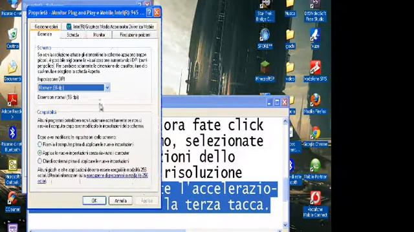This screenshot has width=414, height=232.
Task: Click the text window scrollbar up arrow
Action: pos(285,121)
